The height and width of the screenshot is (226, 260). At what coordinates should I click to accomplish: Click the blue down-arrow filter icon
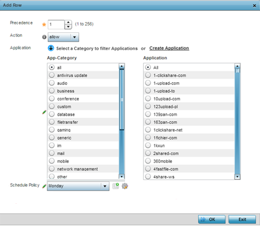pyautogui.click(x=51, y=48)
